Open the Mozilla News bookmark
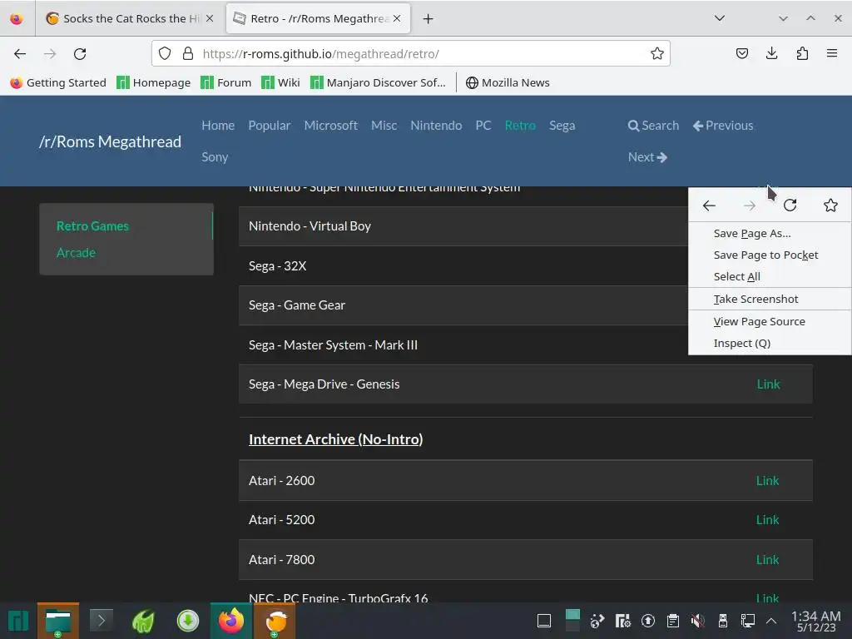This screenshot has width=852, height=639. coord(508,82)
